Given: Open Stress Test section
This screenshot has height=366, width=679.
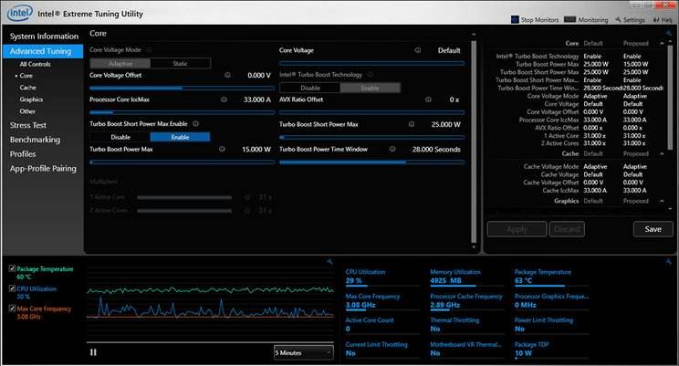Looking at the screenshot, I should coord(27,125).
